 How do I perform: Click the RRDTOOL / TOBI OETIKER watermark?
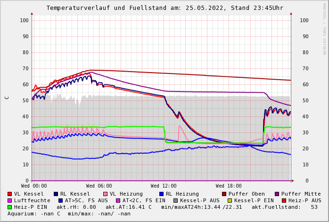[324, 28]
